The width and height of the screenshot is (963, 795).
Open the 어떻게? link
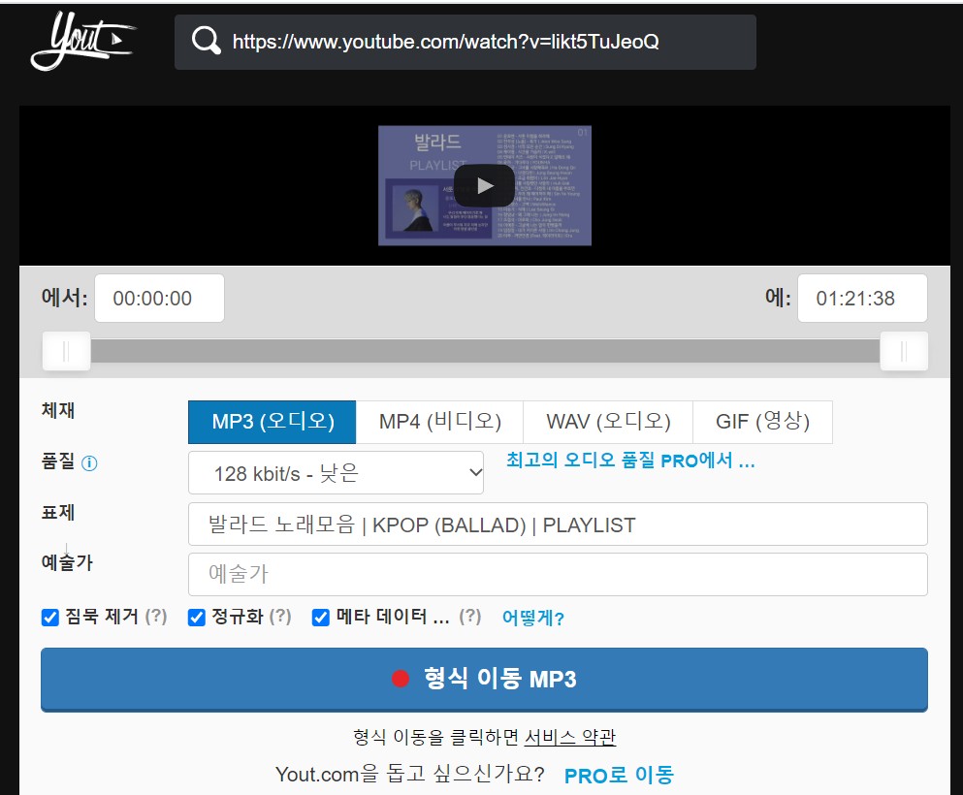[x=533, y=618]
